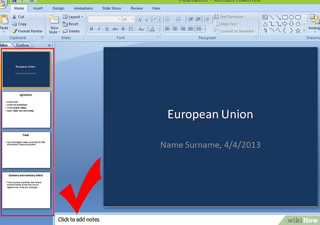Click the Paste button
This screenshot has width=320, height=225.
click(4, 23)
